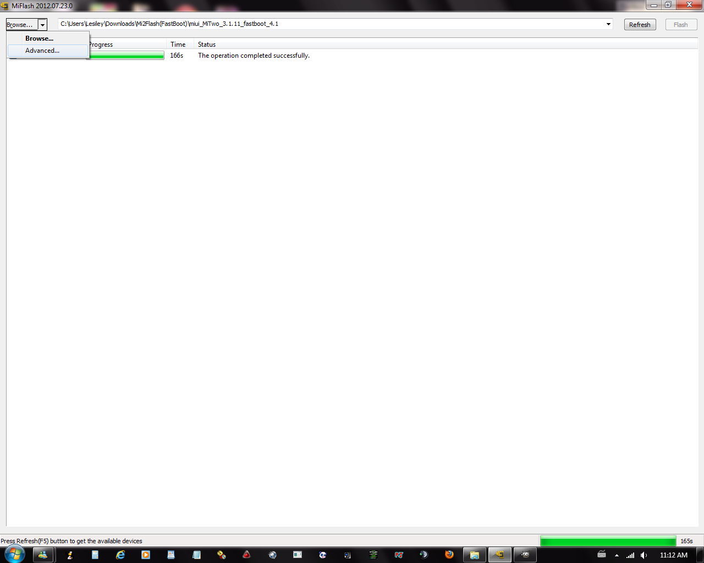Click the volume speaker tray icon

644,555
